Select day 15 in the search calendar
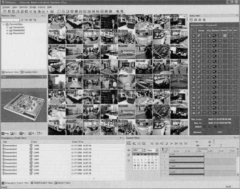The height and width of the screenshot is (189, 240). (149, 163)
